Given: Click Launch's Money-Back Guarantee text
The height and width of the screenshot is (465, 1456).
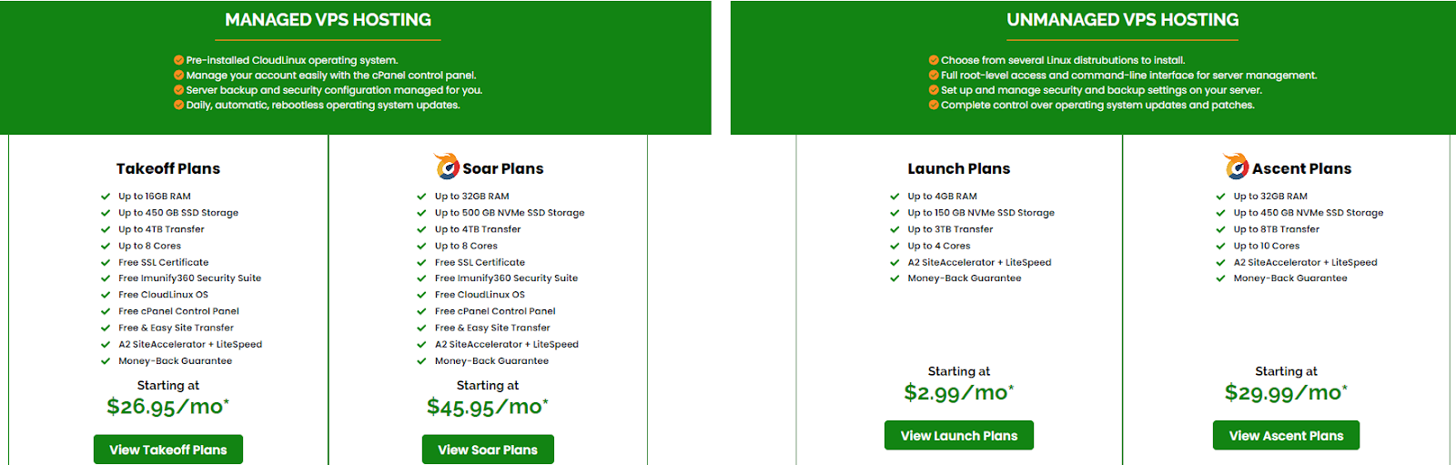Looking at the screenshot, I should [965, 278].
